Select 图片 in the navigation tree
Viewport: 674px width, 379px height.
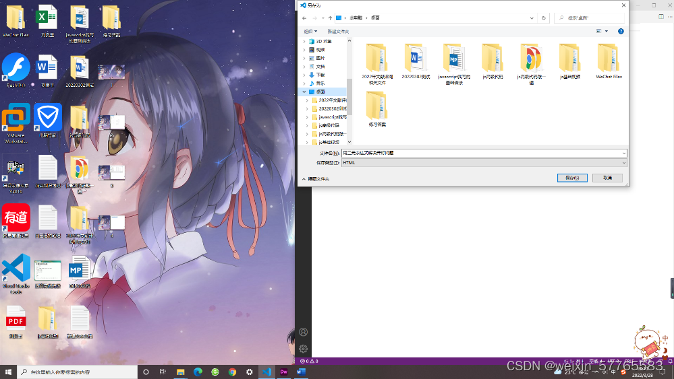[320, 58]
